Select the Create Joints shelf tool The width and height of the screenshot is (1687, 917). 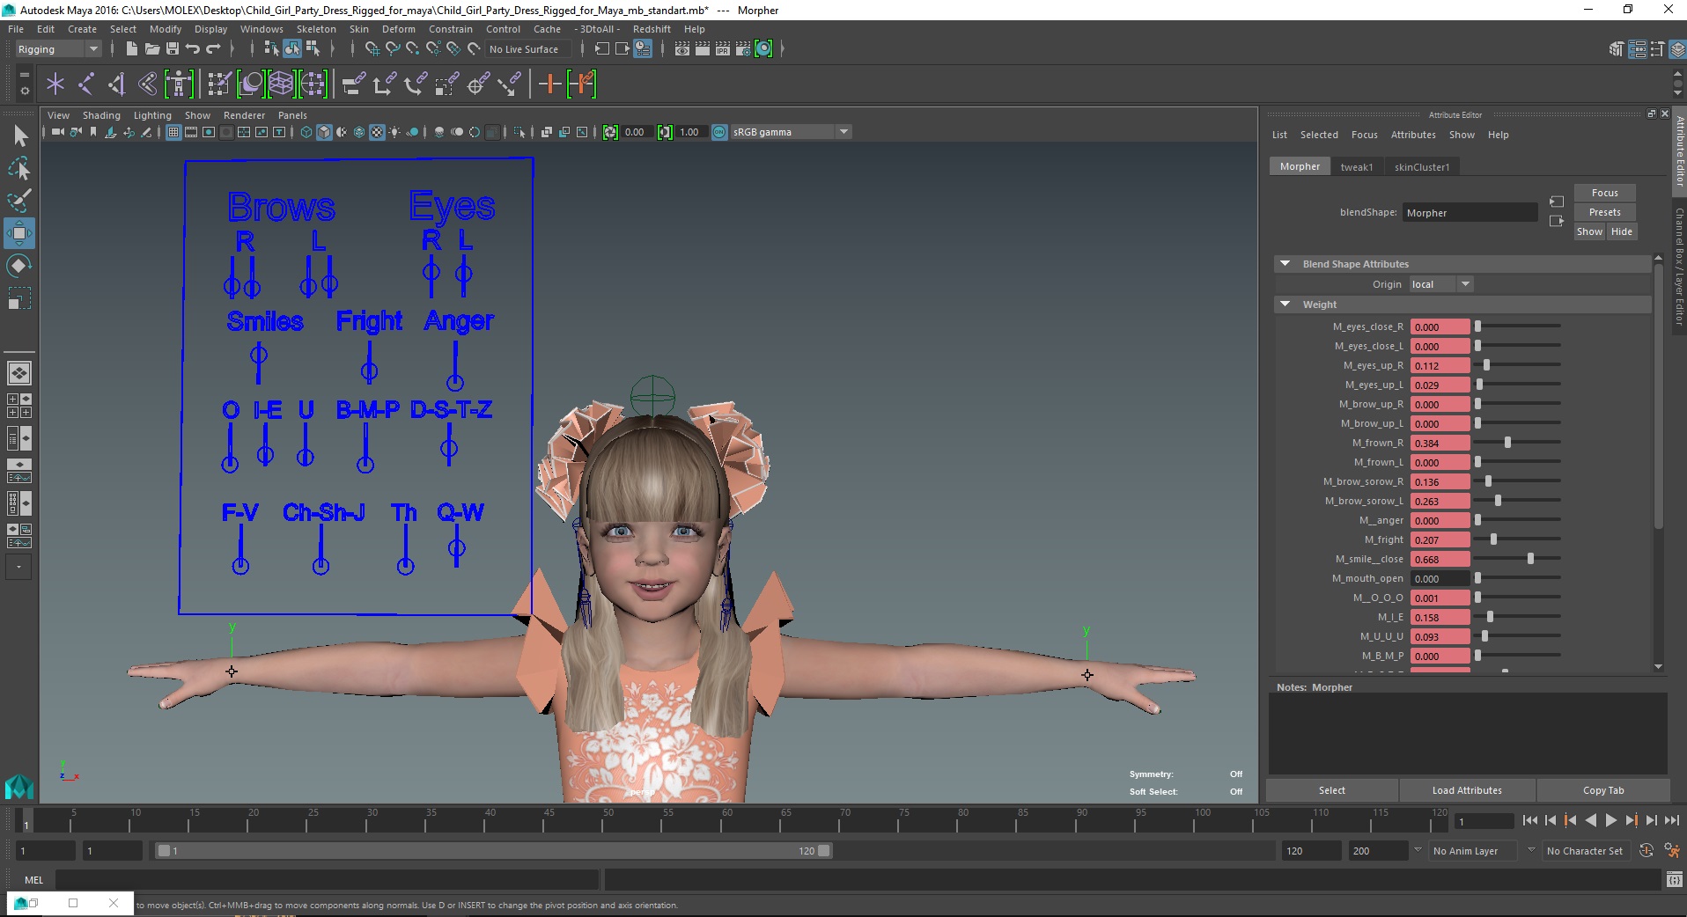click(86, 84)
